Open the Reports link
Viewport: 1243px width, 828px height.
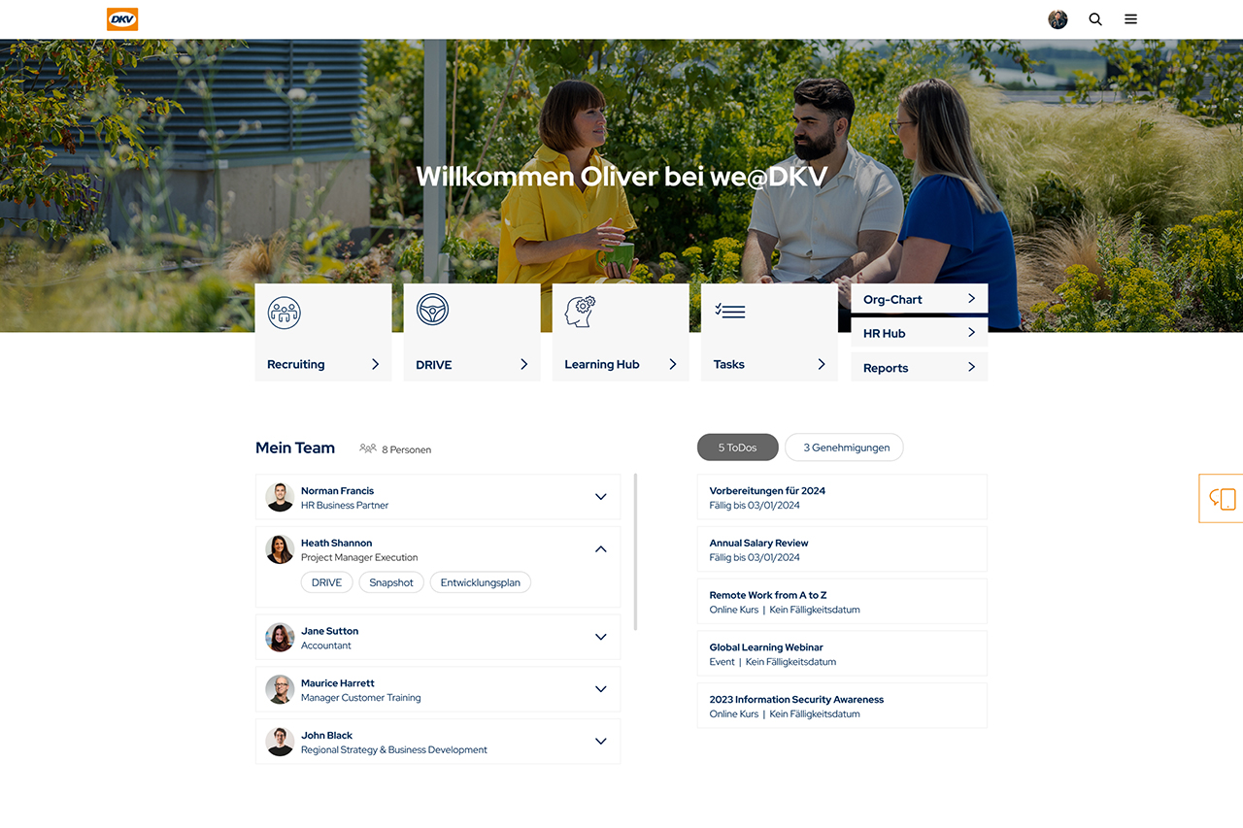click(x=920, y=368)
